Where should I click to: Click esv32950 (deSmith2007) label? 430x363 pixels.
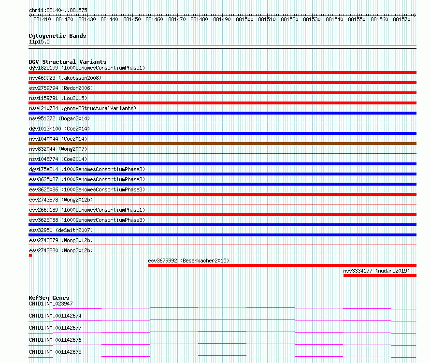pos(61,230)
